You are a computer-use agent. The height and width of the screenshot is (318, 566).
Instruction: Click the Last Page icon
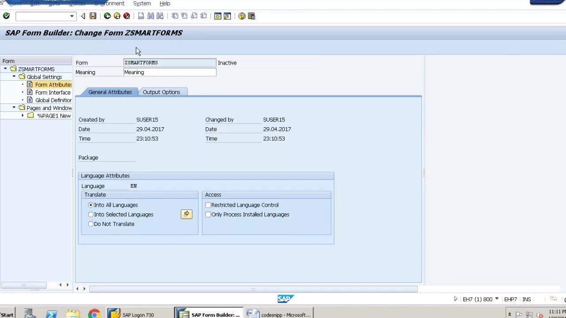click(203, 16)
